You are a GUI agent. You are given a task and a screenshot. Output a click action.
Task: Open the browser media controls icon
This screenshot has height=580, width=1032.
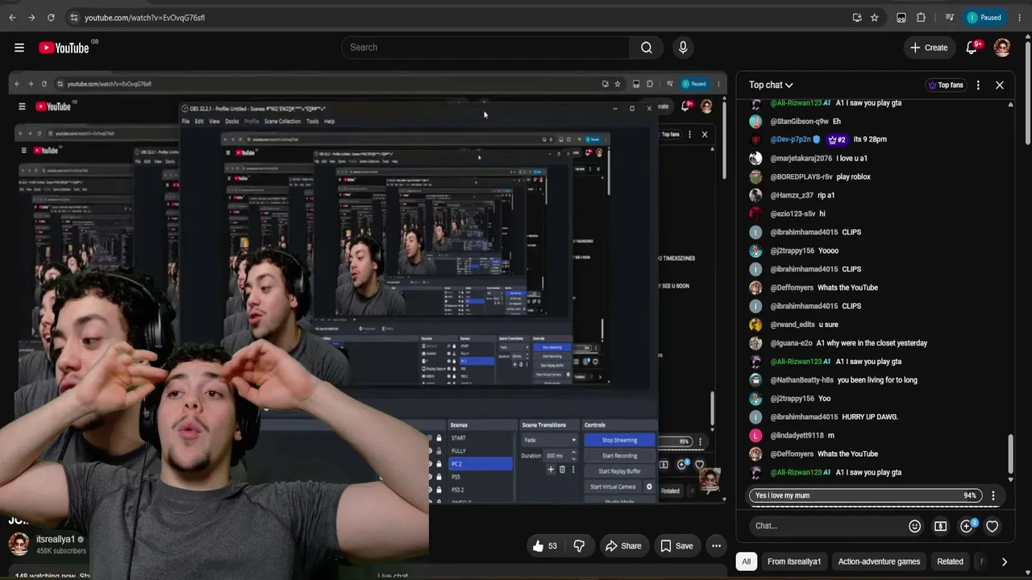point(950,17)
